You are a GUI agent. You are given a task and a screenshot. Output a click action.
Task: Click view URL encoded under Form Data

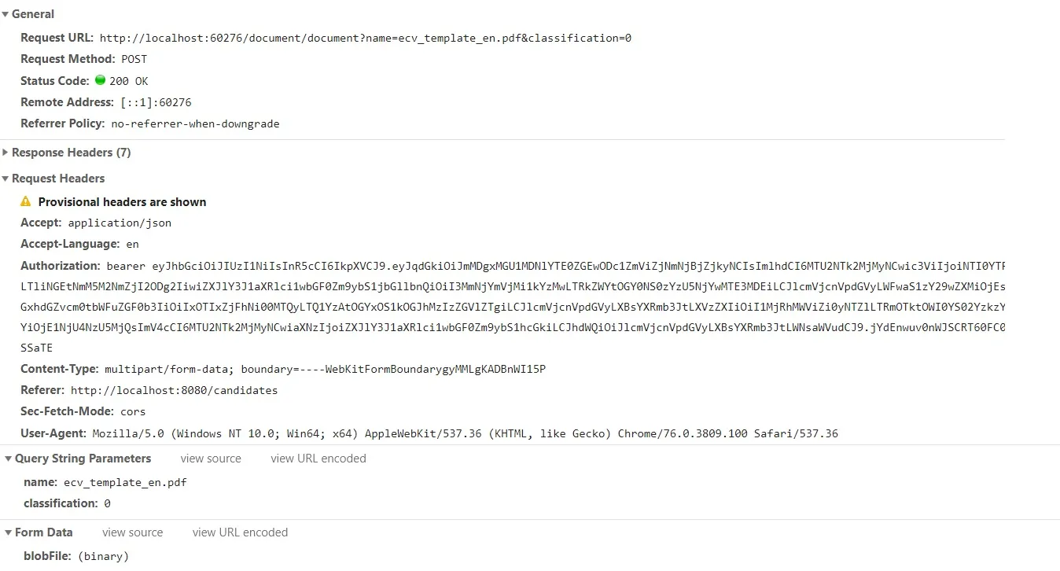pos(240,532)
